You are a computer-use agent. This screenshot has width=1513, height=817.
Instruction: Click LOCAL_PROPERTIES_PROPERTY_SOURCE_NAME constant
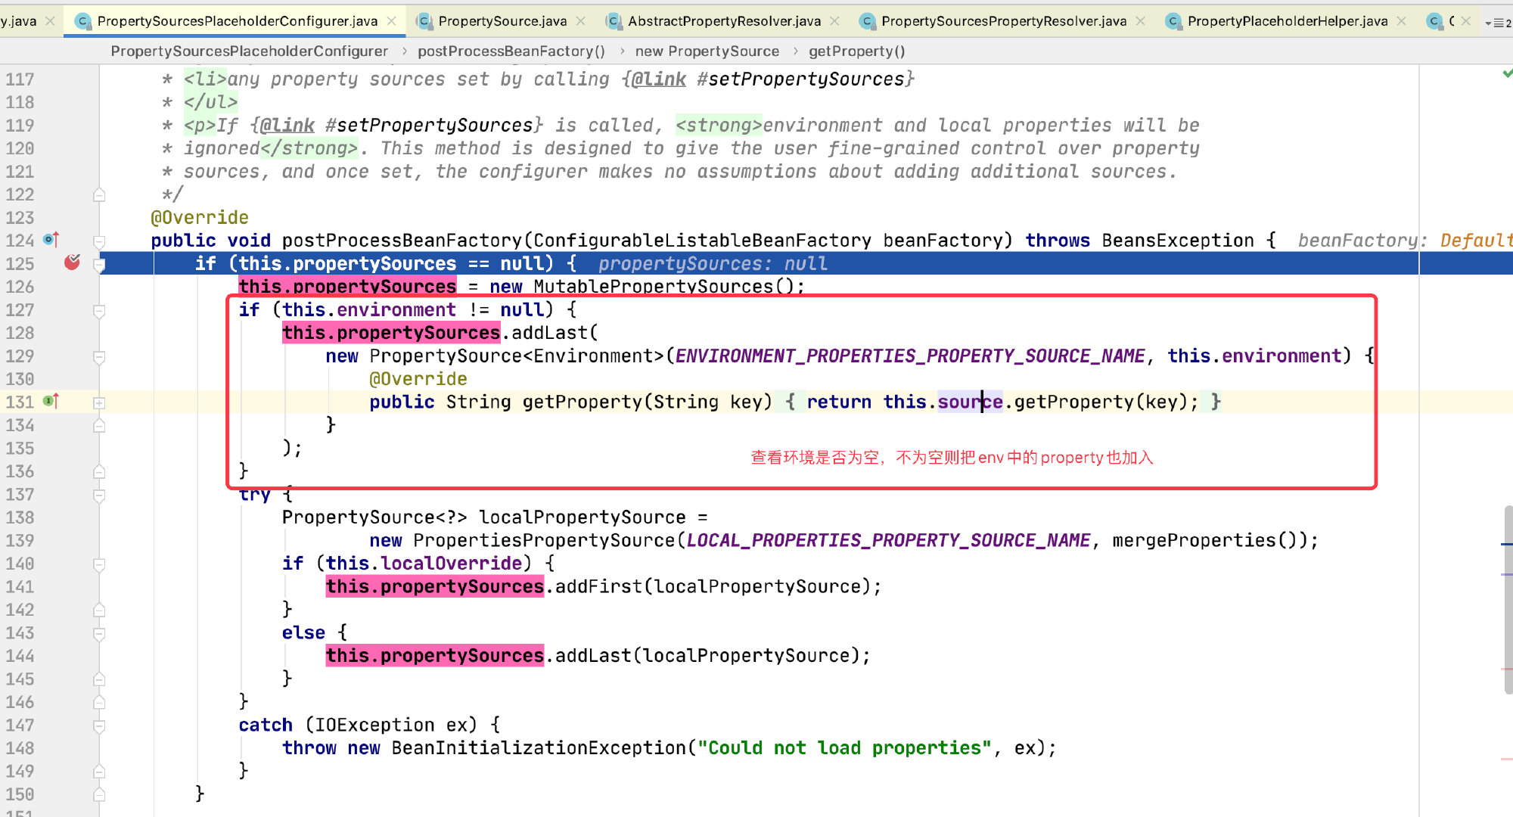point(888,540)
